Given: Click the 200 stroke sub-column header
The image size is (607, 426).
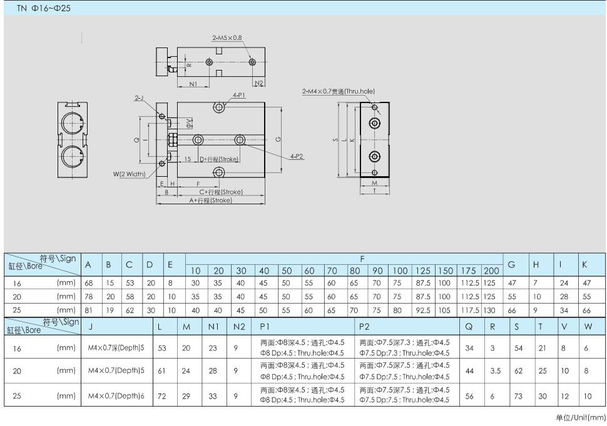Looking at the screenshot, I should point(492,272).
